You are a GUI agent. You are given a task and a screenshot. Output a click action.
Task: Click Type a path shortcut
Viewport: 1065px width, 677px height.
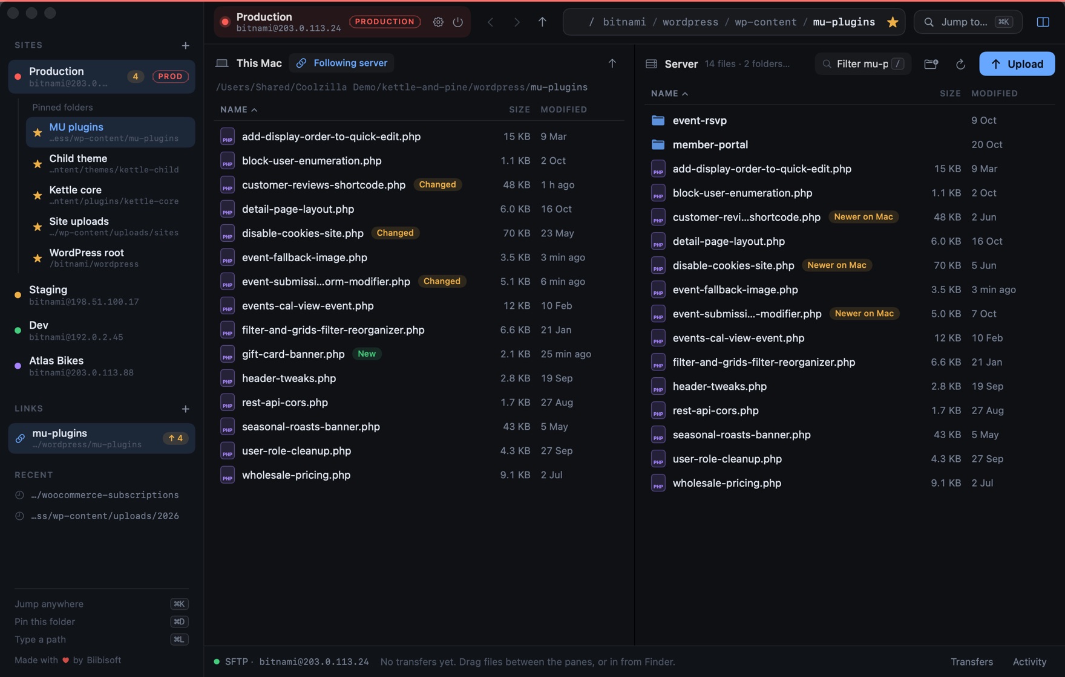102,640
